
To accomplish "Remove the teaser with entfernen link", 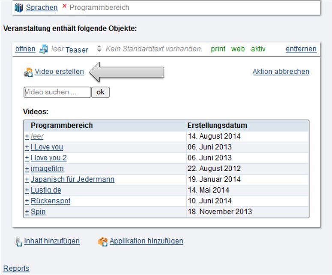I will pos(301,49).
